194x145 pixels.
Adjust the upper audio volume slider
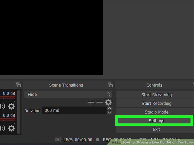tap(7, 97)
